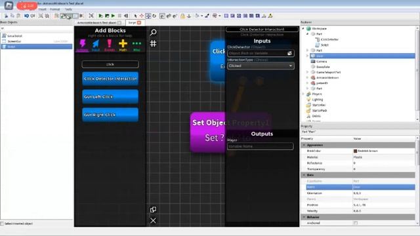The width and height of the screenshot is (420, 236).
Task: Click the Resize tool icon
Action: (148, 16)
